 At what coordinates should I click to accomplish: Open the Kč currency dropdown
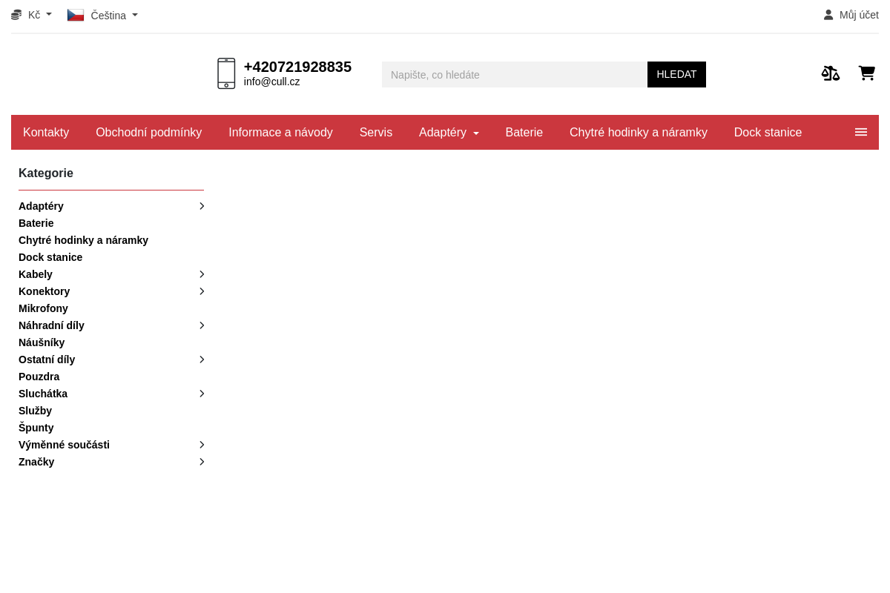pos(32,15)
